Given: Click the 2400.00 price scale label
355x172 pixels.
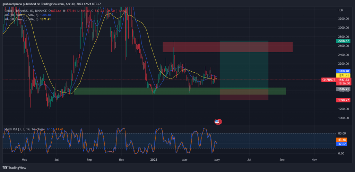Looking at the screenshot, I should 344,55.
